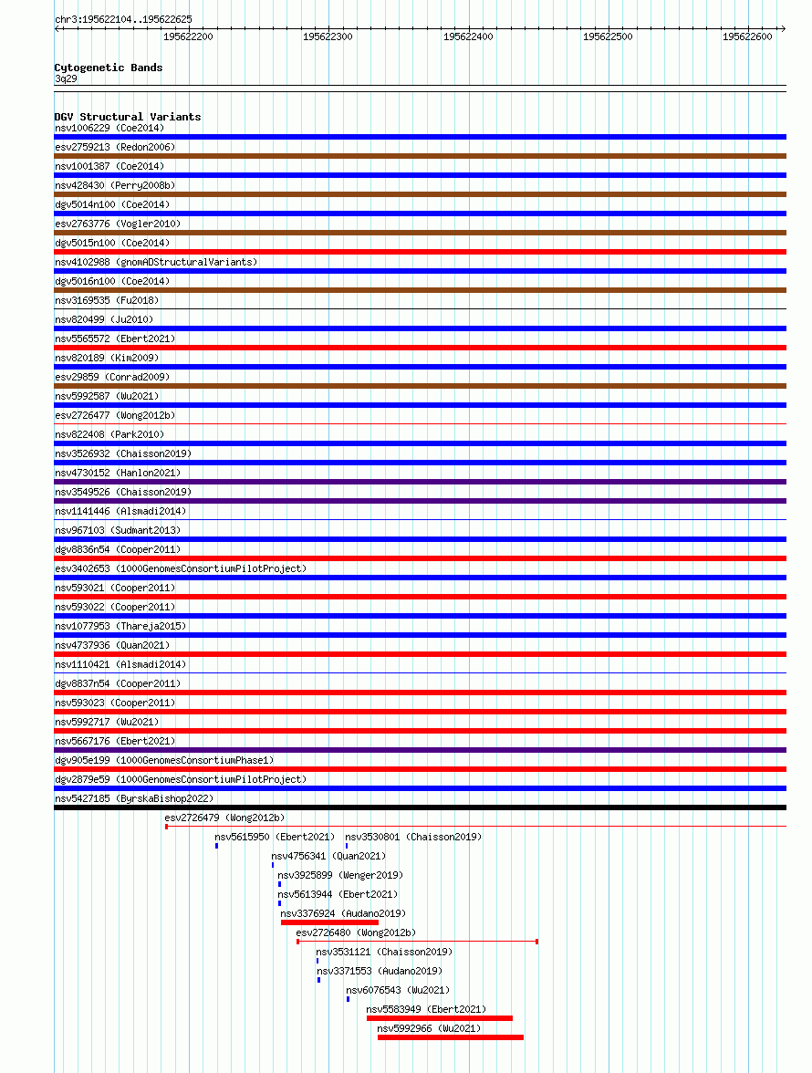This screenshot has width=812, height=1073.
Task: Click the Cytogenetic Bands track heading
Action: 108,68
